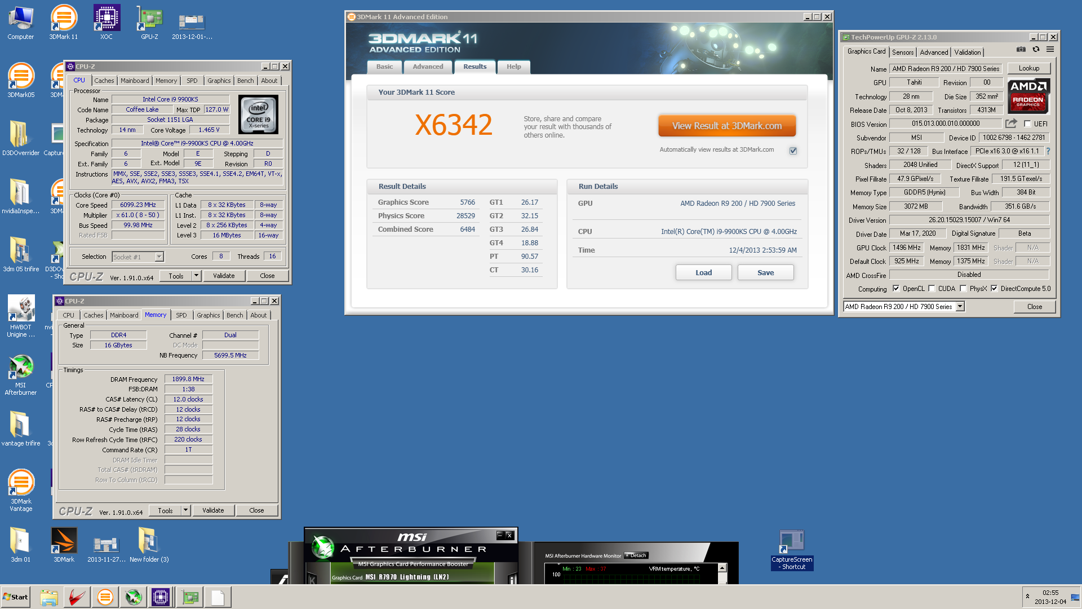Open the MSI Afterburner desktop shortcut
Screen dimensions: 1082x609
(x=21, y=374)
